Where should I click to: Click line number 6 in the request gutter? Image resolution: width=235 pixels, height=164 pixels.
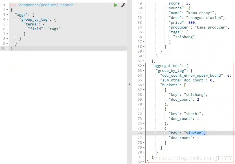(x=4, y=29)
